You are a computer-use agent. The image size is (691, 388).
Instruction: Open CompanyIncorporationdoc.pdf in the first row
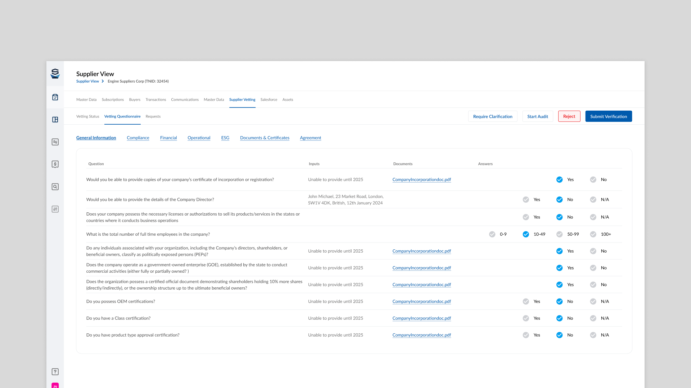(421, 180)
